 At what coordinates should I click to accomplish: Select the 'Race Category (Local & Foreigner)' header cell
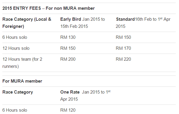coord(27,23)
